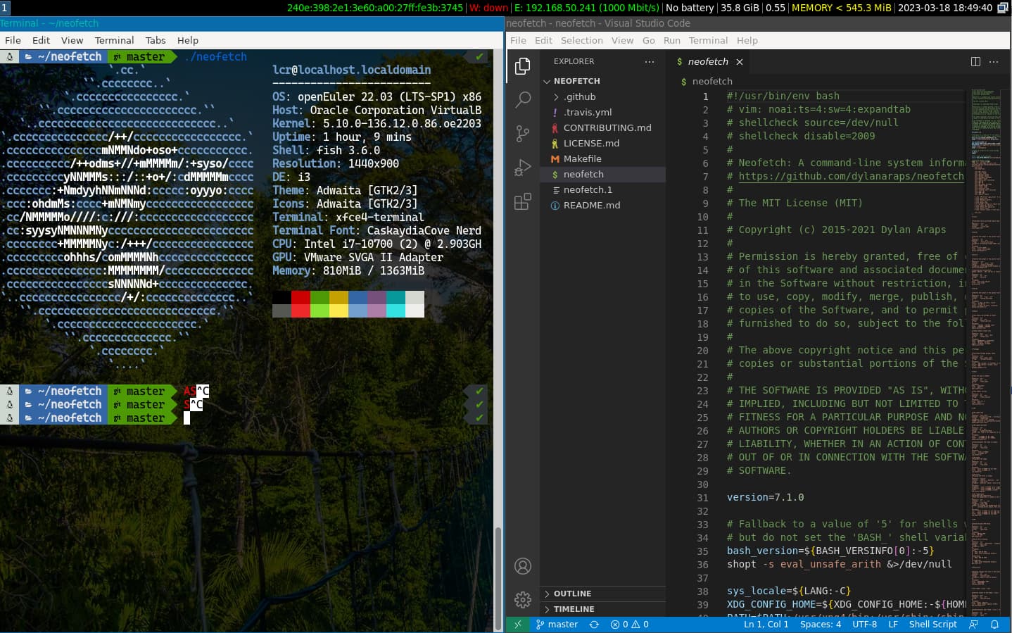Collapse the NEOFETCH folder header
The width and height of the screenshot is (1012, 633).
(576, 81)
